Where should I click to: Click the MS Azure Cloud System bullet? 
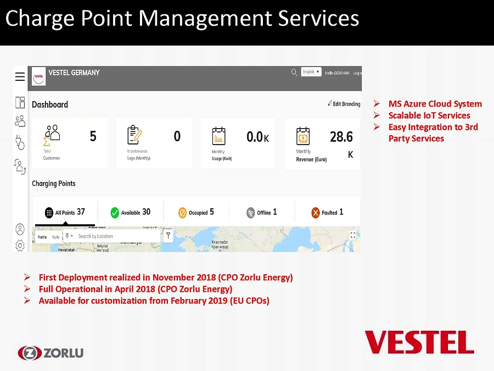(x=435, y=104)
